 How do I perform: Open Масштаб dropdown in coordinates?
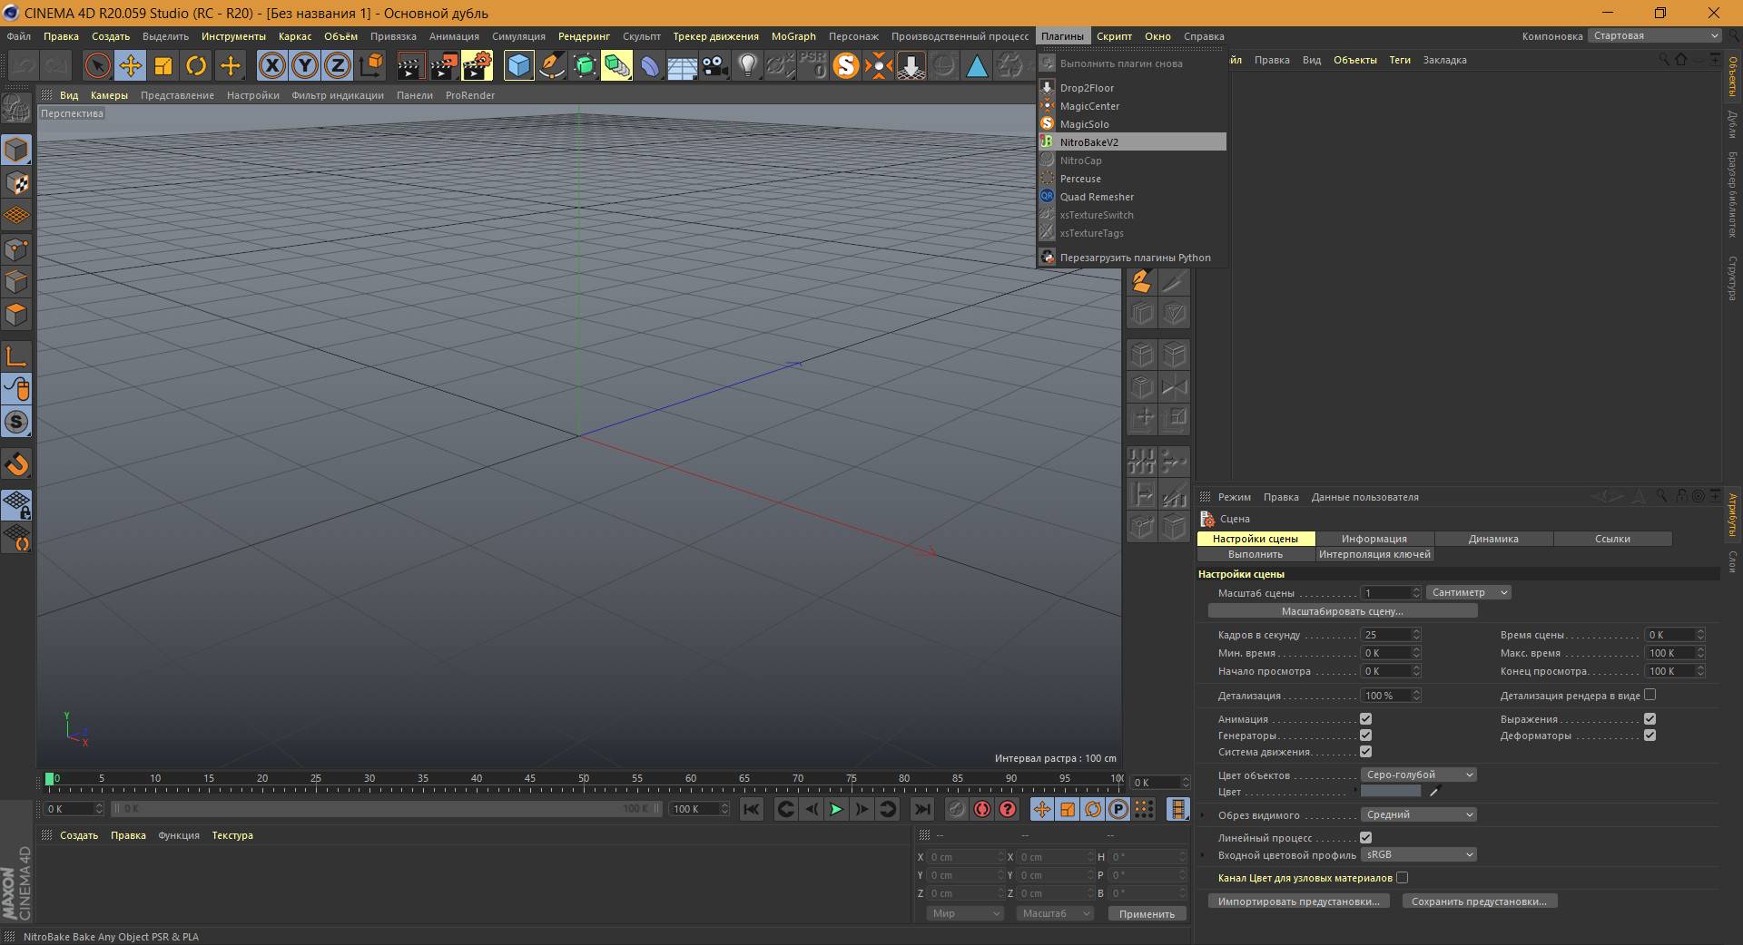1055,913
